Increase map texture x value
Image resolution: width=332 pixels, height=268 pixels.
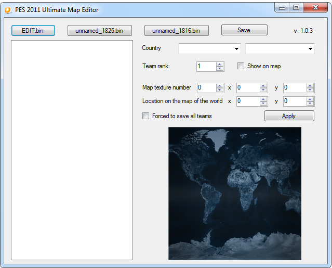point(263,86)
